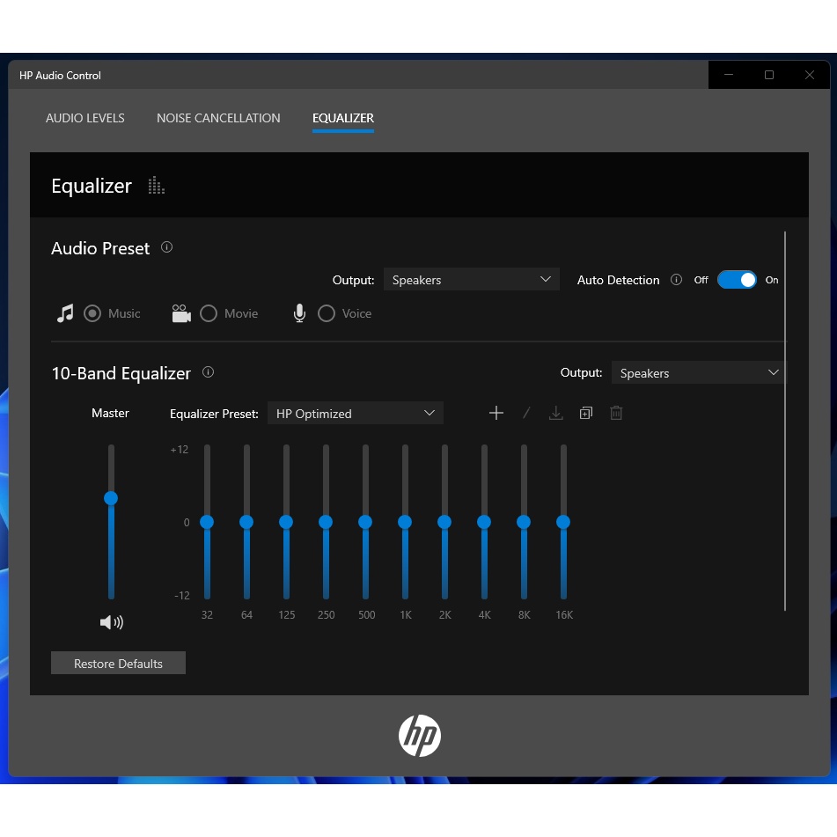Image resolution: width=837 pixels, height=837 pixels.
Task: Open the 10-Band Equalizer Output dropdown
Action: (x=699, y=373)
